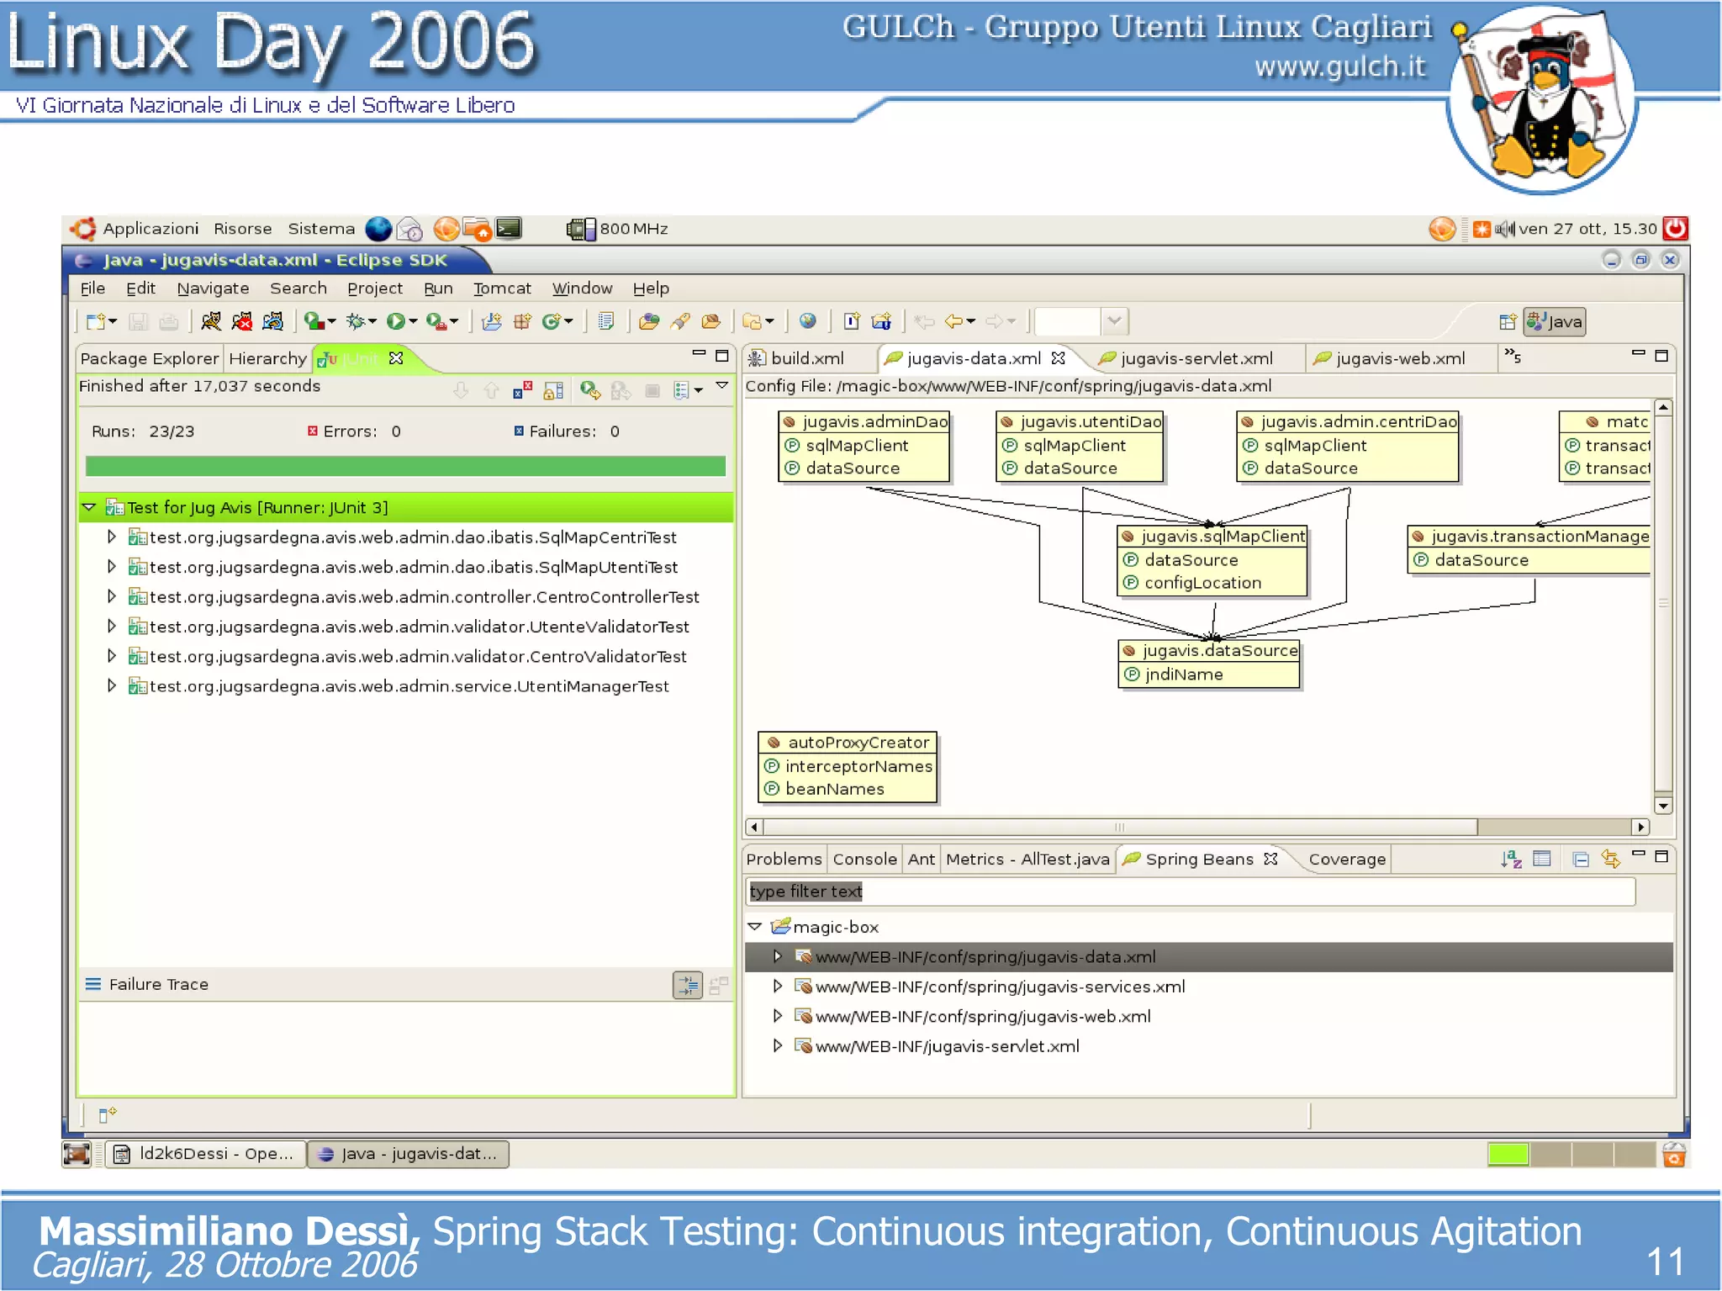The image size is (1722, 1291).
Task: Click the Back navigation yellow arrow
Action: coord(953,321)
